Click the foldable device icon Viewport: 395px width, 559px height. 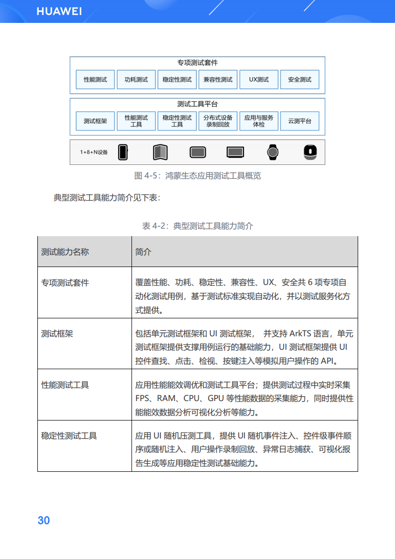tap(160, 152)
